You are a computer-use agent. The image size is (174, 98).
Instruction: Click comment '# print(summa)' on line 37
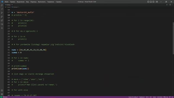pos(19,66)
